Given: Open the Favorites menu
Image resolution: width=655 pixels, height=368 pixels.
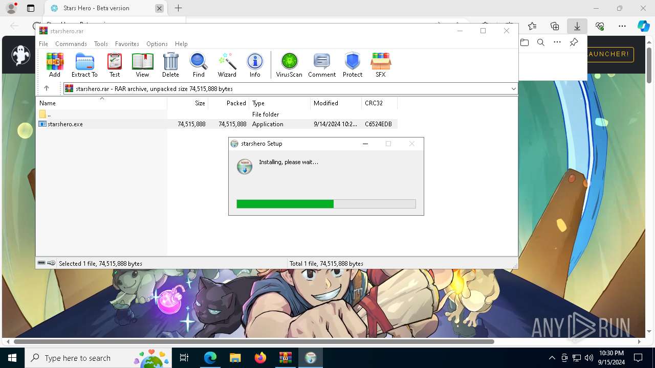Looking at the screenshot, I should [127, 44].
